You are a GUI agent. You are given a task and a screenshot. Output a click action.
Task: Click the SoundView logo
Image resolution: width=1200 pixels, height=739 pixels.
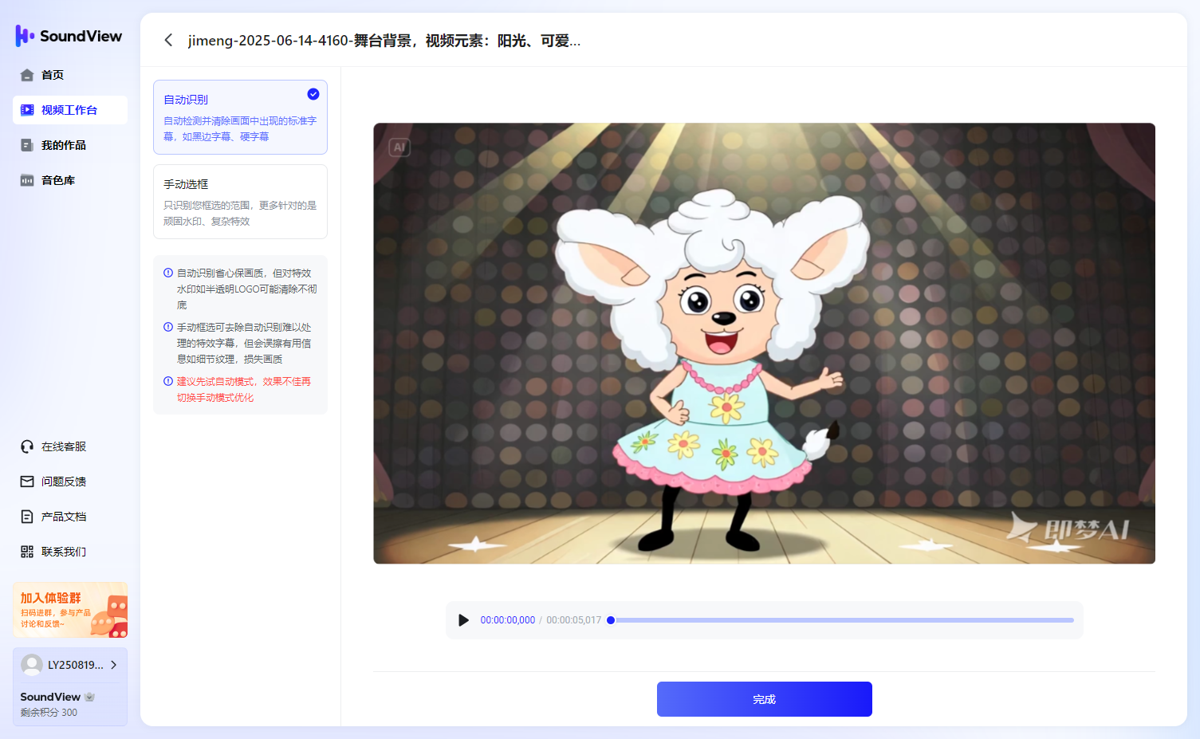[x=69, y=36]
